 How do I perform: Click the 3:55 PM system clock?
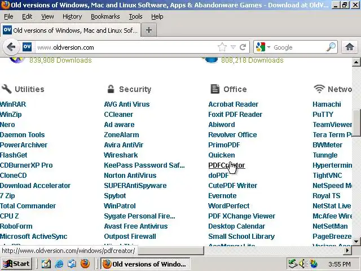[x=340, y=264]
